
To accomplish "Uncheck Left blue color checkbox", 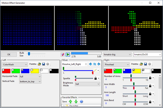I will click(22, 70).
